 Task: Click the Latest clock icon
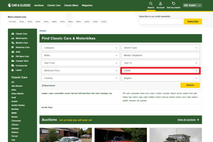[x=13, y=70]
